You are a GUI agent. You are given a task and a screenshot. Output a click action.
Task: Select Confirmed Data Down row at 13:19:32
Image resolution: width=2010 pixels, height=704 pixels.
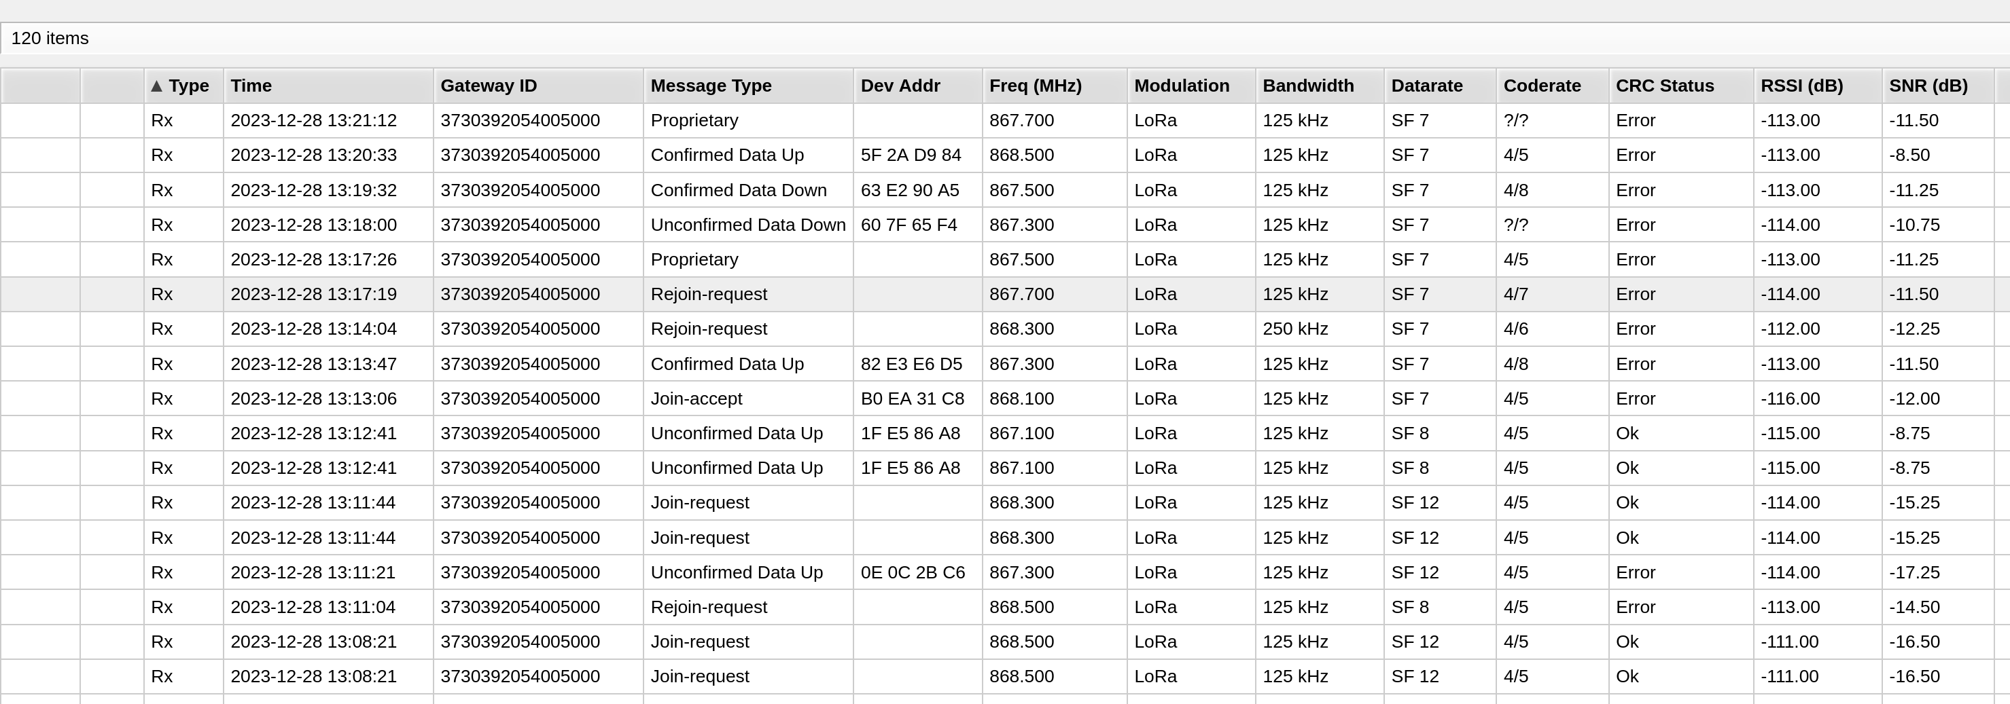[1005, 190]
